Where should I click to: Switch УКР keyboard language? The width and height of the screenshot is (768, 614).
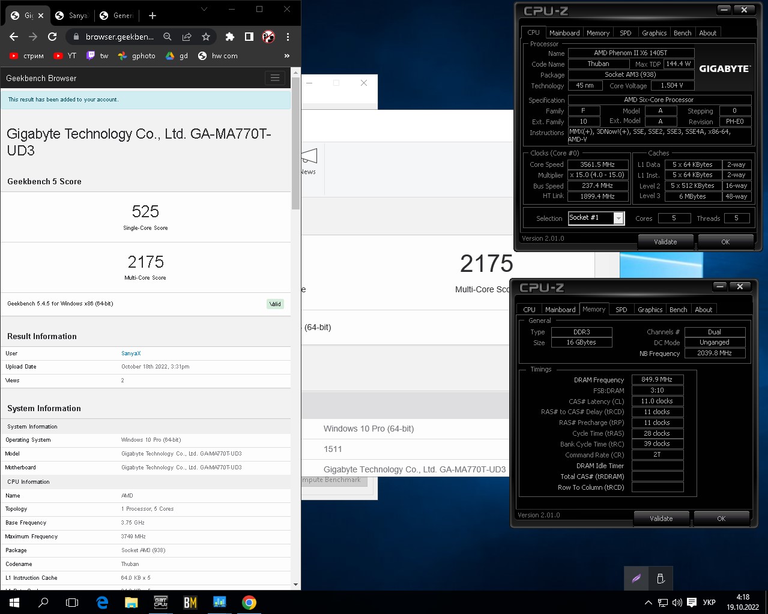tap(709, 603)
